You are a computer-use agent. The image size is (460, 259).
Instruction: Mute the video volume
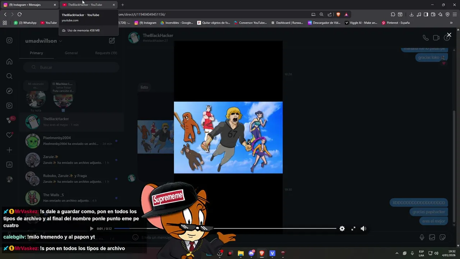click(363, 229)
